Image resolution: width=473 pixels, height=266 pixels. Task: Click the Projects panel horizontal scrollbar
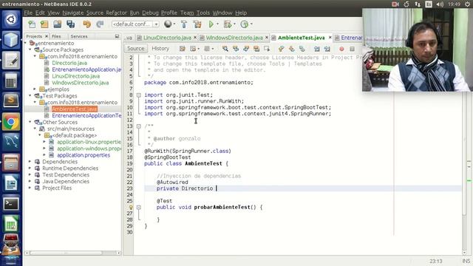72,253
